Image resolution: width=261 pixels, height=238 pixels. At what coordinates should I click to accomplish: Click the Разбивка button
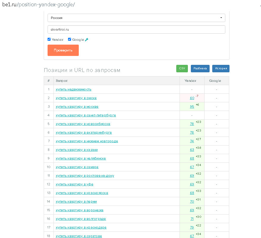[200, 68]
